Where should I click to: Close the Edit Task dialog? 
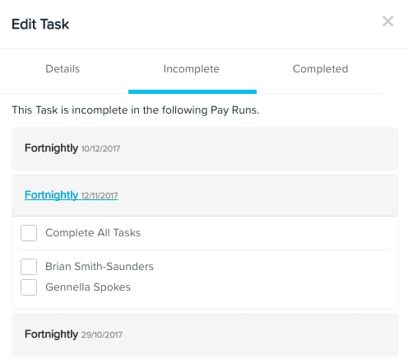tap(387, 21)
